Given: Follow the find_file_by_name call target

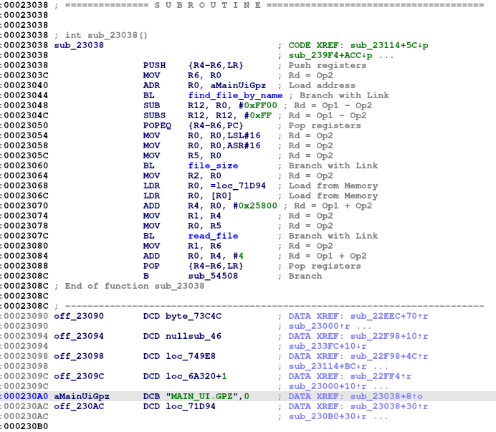Looking at the screenshot, I should pyautogui.click(x=235, y=95).
